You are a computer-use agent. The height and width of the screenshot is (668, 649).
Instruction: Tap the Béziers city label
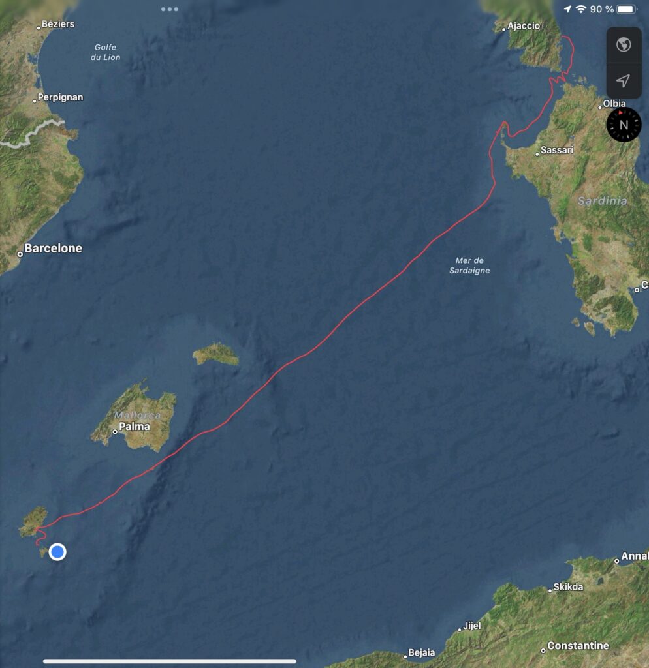click(58, 24)
